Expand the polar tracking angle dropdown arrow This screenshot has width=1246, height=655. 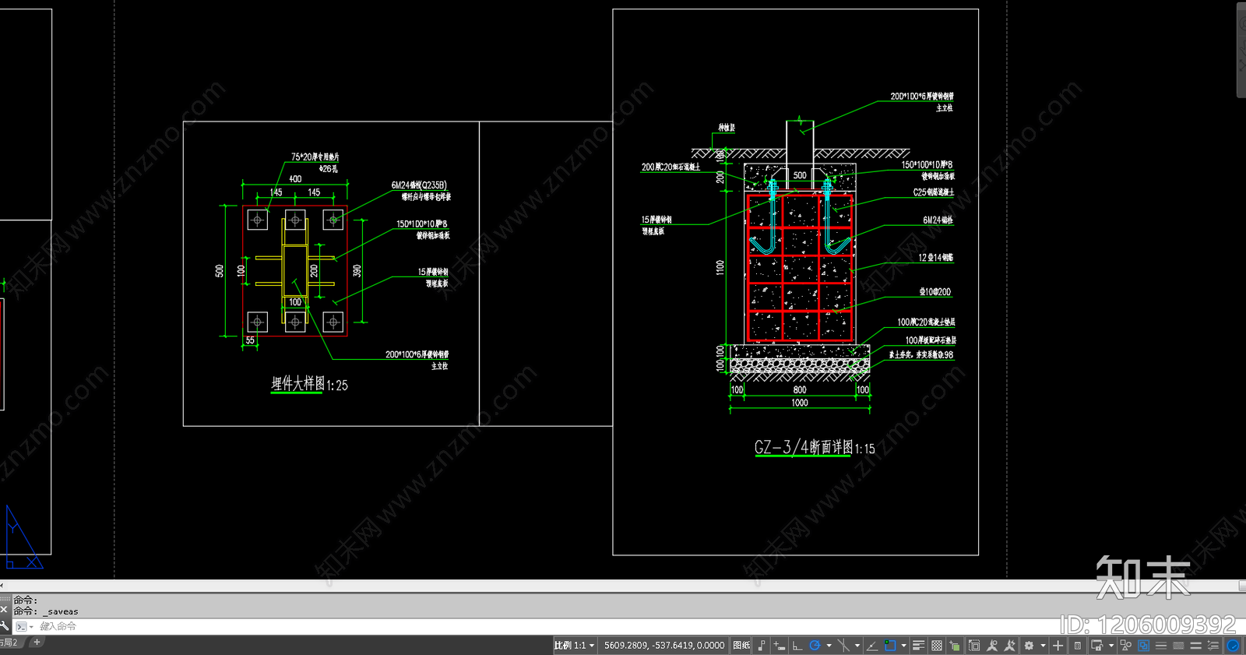(x=829, y=646)
